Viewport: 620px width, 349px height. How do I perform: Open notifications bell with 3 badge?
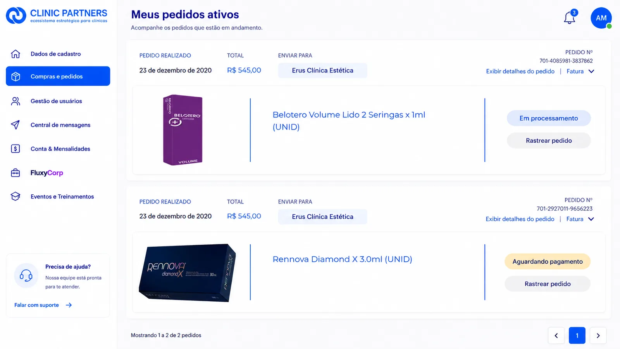click(x=570, y=17)
